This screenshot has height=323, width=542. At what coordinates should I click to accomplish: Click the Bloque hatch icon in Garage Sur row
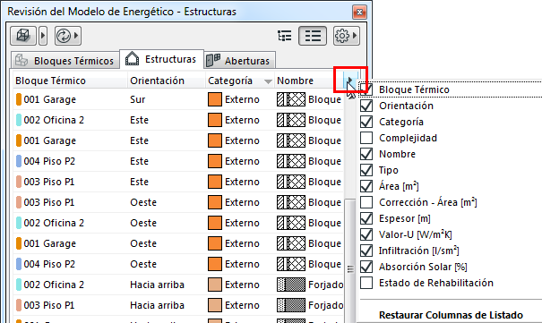click(291, 99)
